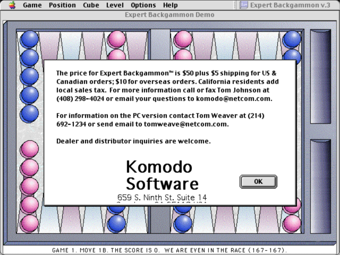Click the second blue checker in top-left column
This screenshot has width=340, height=255.
pos(30,58)
